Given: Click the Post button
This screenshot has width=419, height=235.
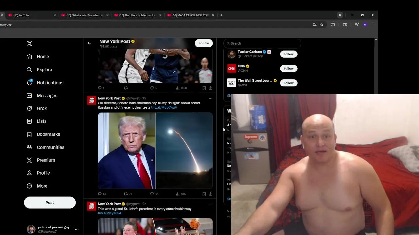Looking at the screenshot, I should [50, 203].
